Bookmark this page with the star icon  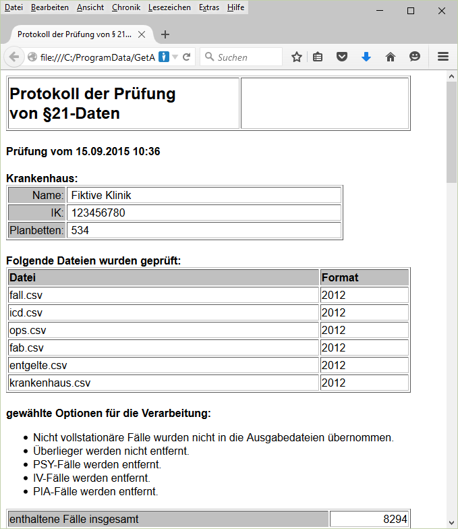(x=297, y=57)
